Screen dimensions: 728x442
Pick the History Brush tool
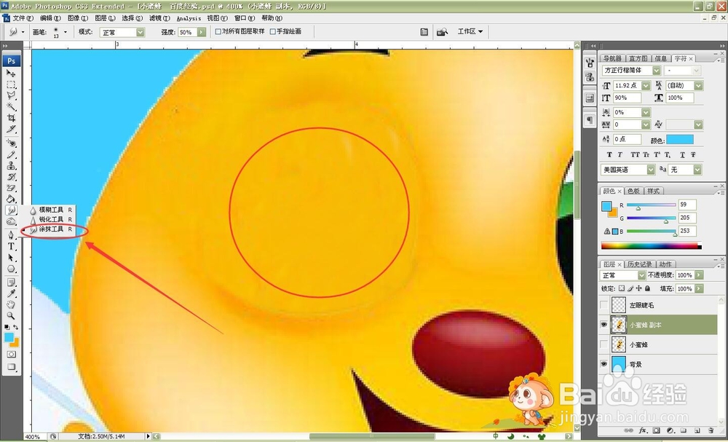[11, 177]
